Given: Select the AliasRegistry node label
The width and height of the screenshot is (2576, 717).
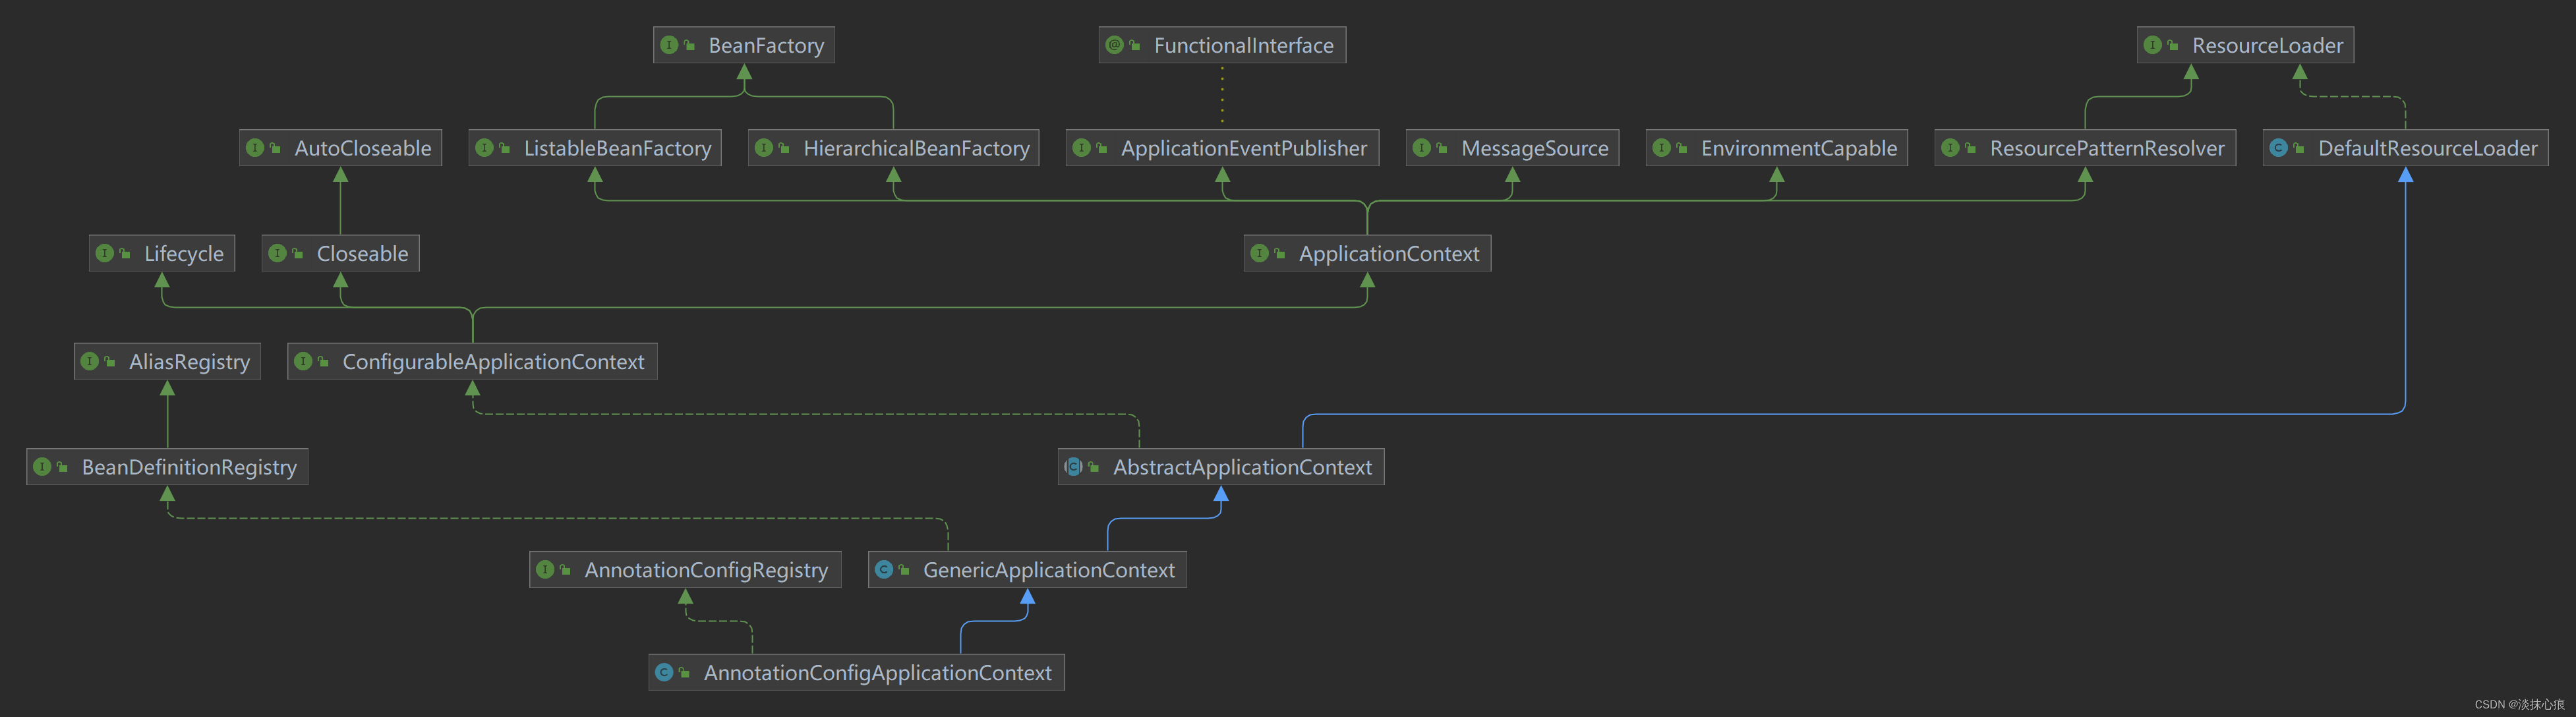Looking at the screenshot, I should pyautogui.click(x=189, y=362).
